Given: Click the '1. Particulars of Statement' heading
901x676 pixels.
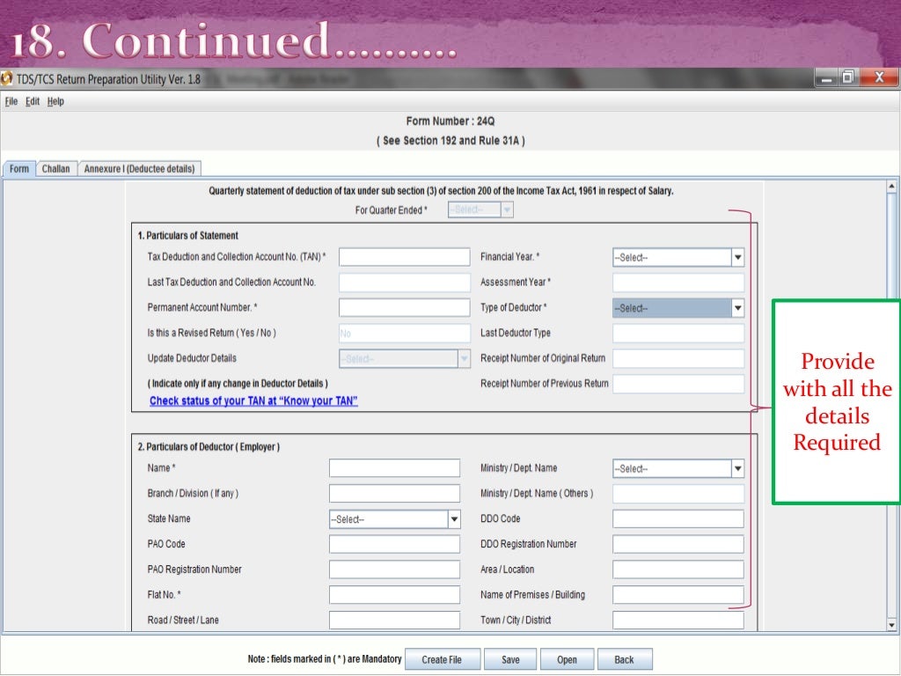Looking at the screenshot, I should 187,236.
